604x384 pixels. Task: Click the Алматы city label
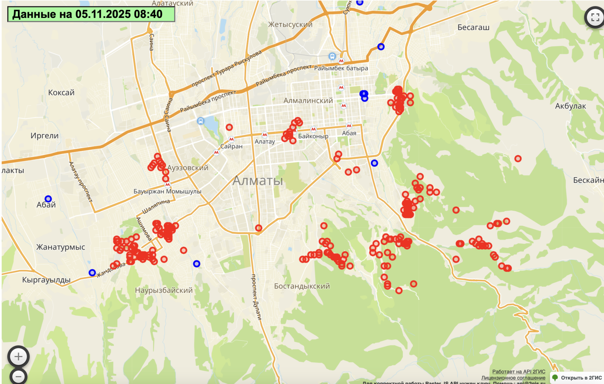[258, 181]
